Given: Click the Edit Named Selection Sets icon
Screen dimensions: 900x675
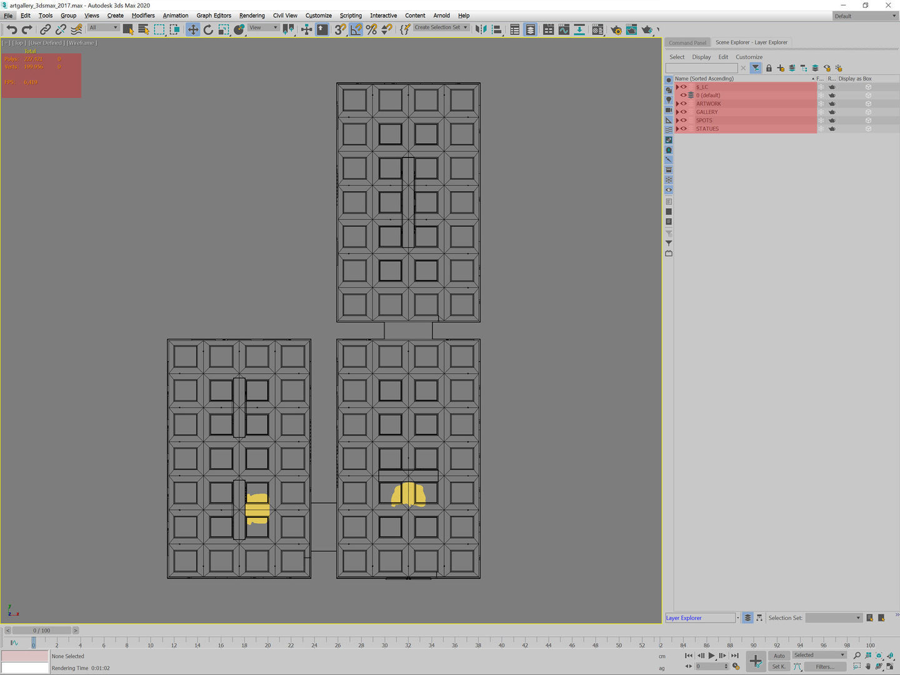Looking at the screenshot, I should point(405,29).
